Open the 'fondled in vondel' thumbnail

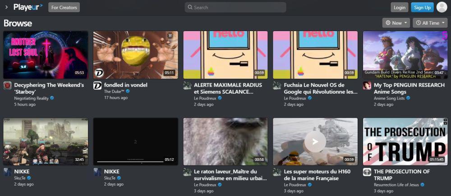pos(135,55)
